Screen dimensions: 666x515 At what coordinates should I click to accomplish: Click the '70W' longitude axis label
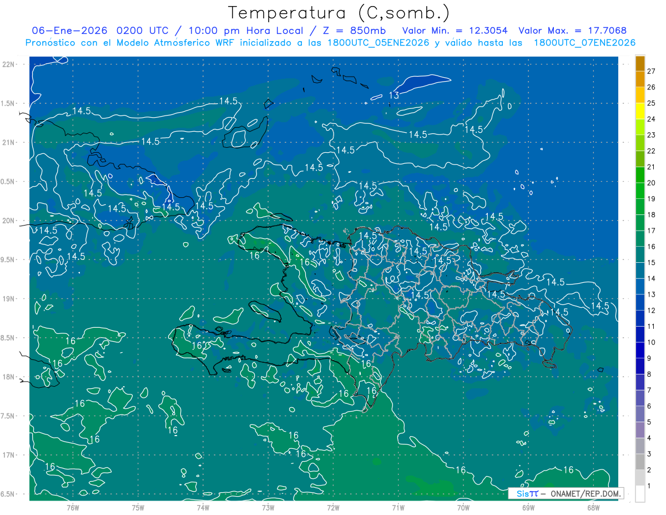[x=463, y=507]
